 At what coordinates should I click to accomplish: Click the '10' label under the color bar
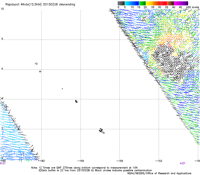pos(132,7)
